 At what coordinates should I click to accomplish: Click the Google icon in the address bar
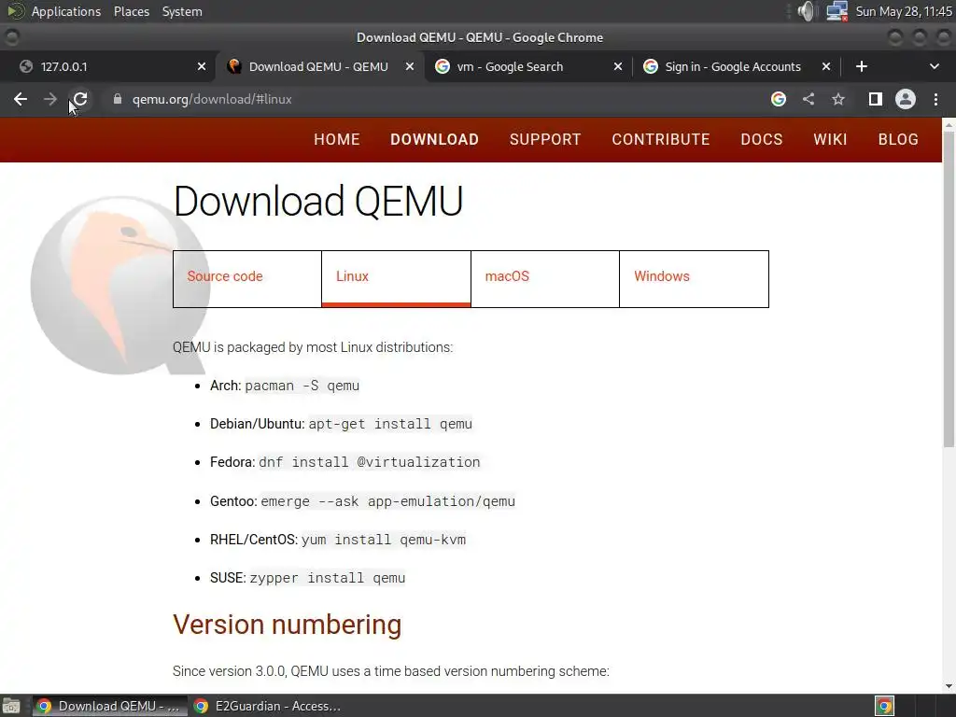pos(779,99)
